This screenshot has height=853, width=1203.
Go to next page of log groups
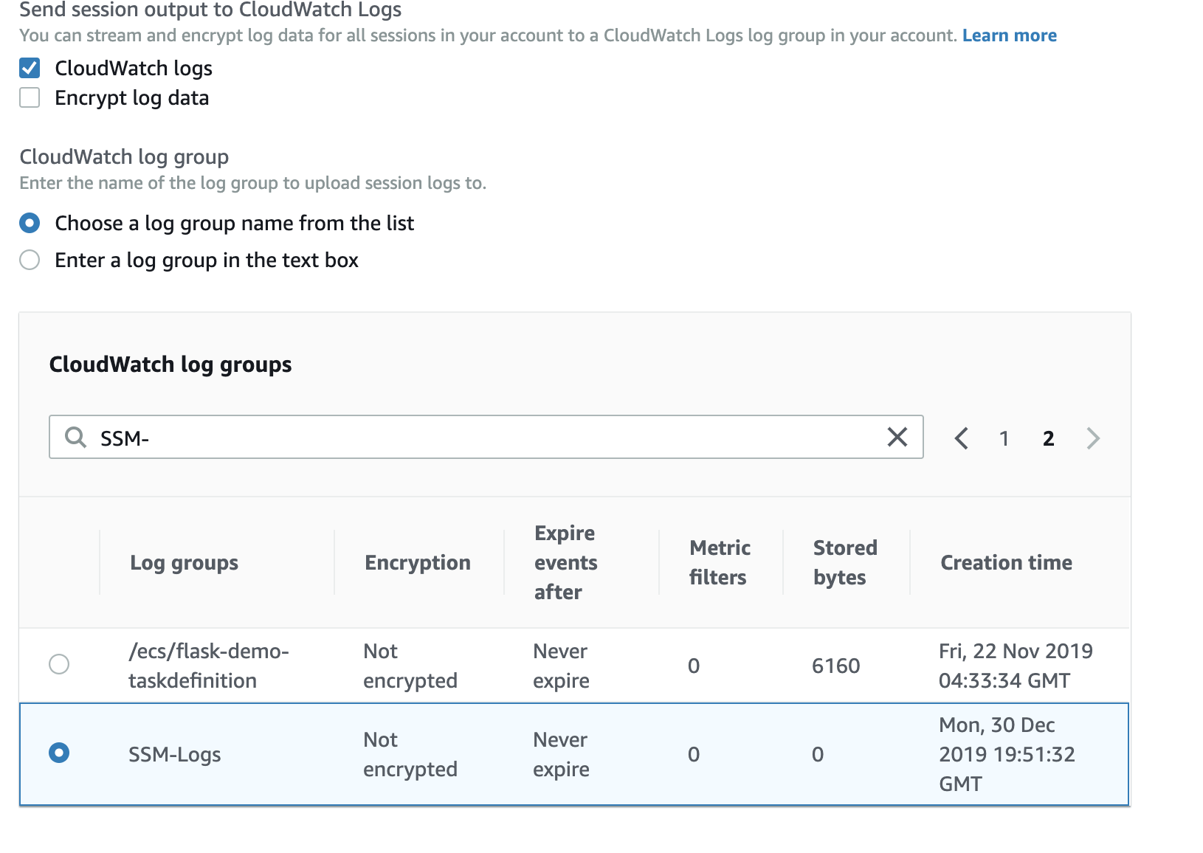click(x=1093, y=438)
